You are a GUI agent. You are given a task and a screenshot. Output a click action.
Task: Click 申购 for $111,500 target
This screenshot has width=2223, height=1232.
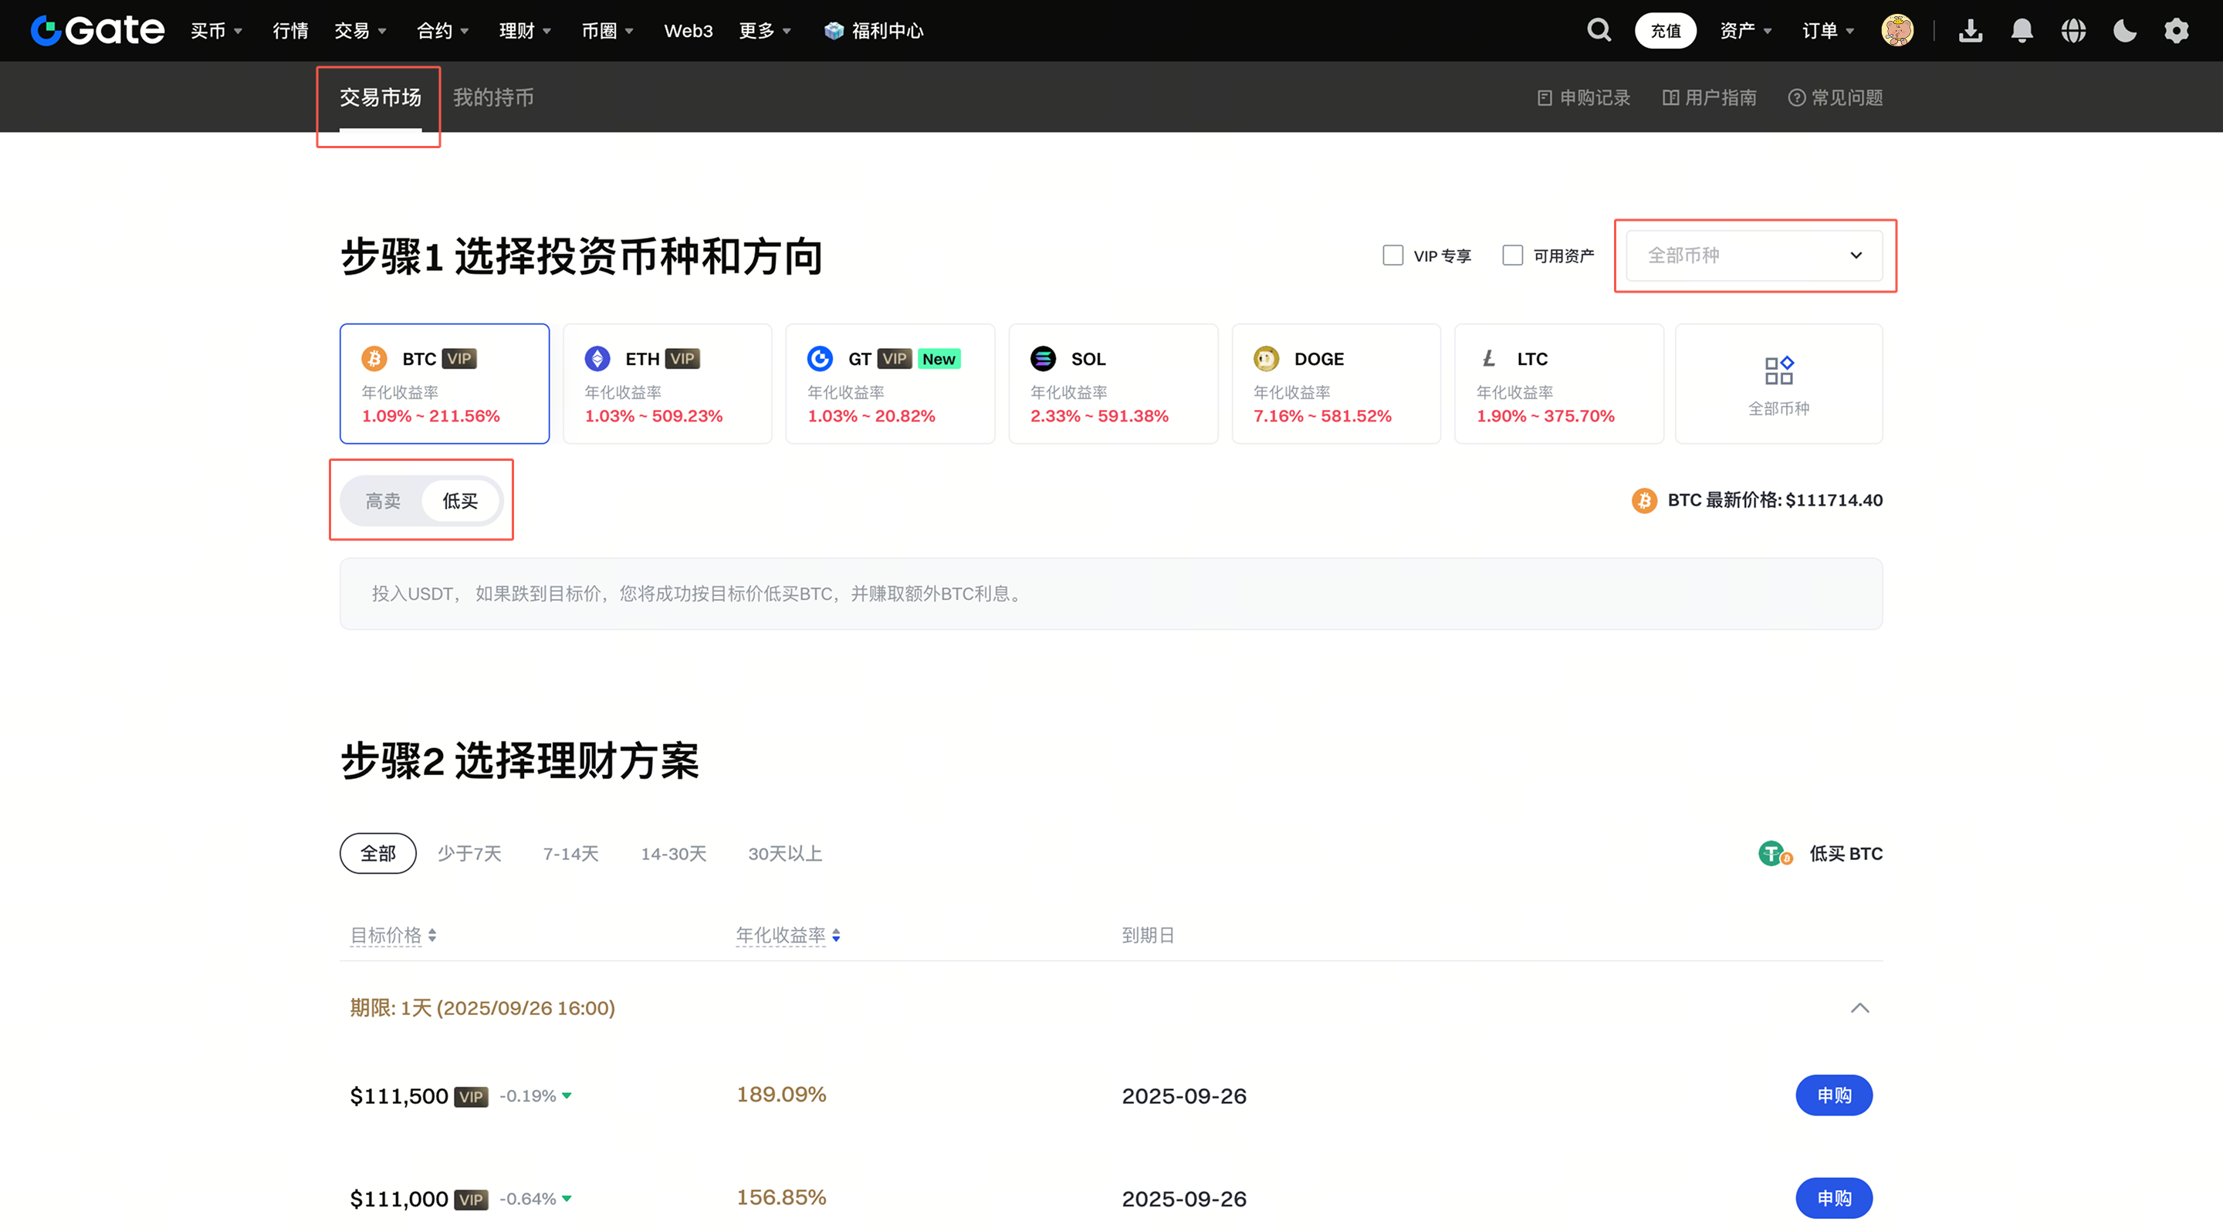coord(1833,1095)
